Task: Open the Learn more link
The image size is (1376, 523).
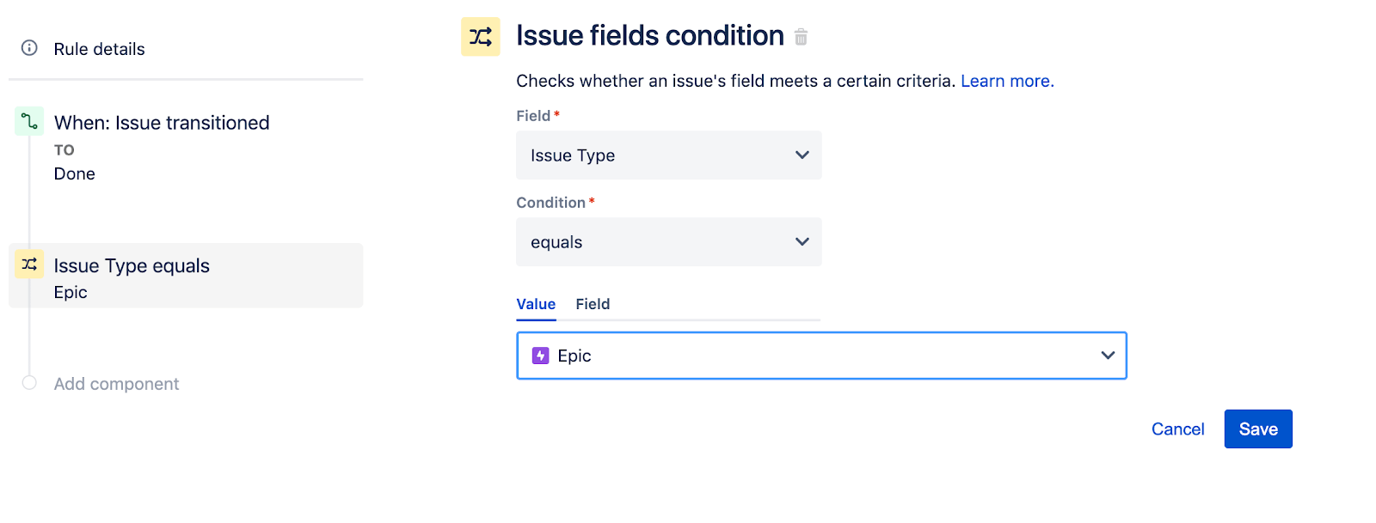Action: point(1006,81)
